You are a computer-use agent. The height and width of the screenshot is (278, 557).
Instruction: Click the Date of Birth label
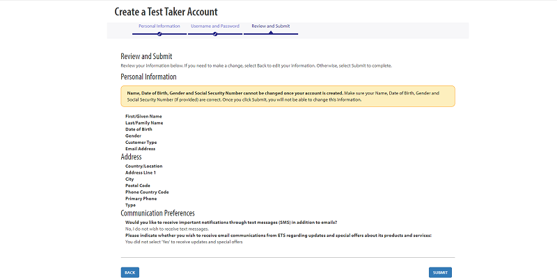point(139,129)
